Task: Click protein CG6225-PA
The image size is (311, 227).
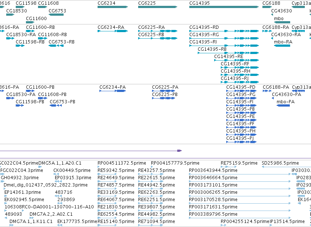Action: pos(164,91)
